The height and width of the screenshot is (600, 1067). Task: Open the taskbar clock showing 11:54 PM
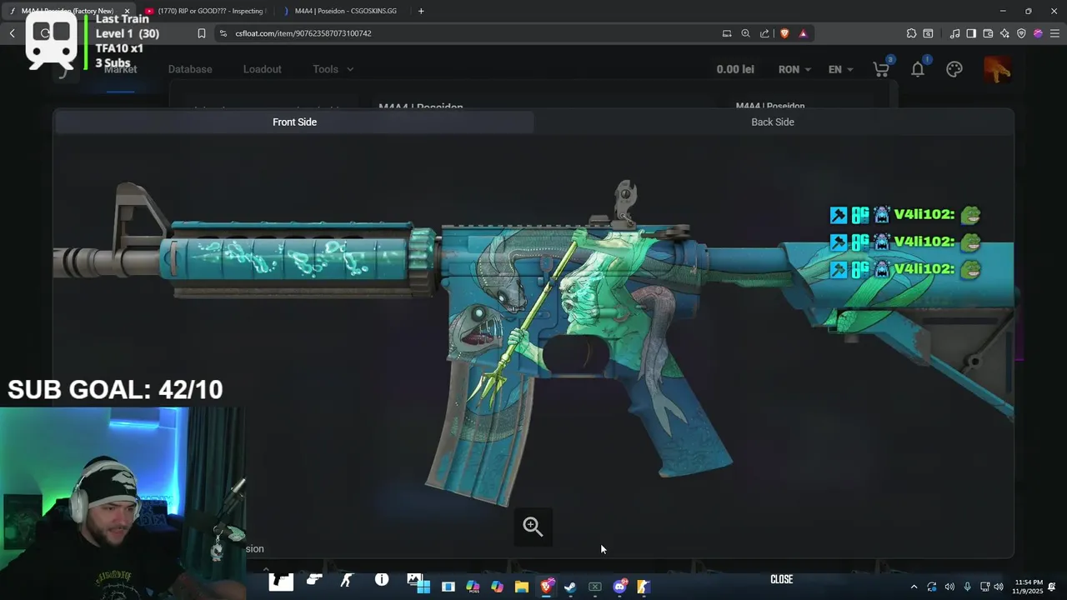point(1027,587)
